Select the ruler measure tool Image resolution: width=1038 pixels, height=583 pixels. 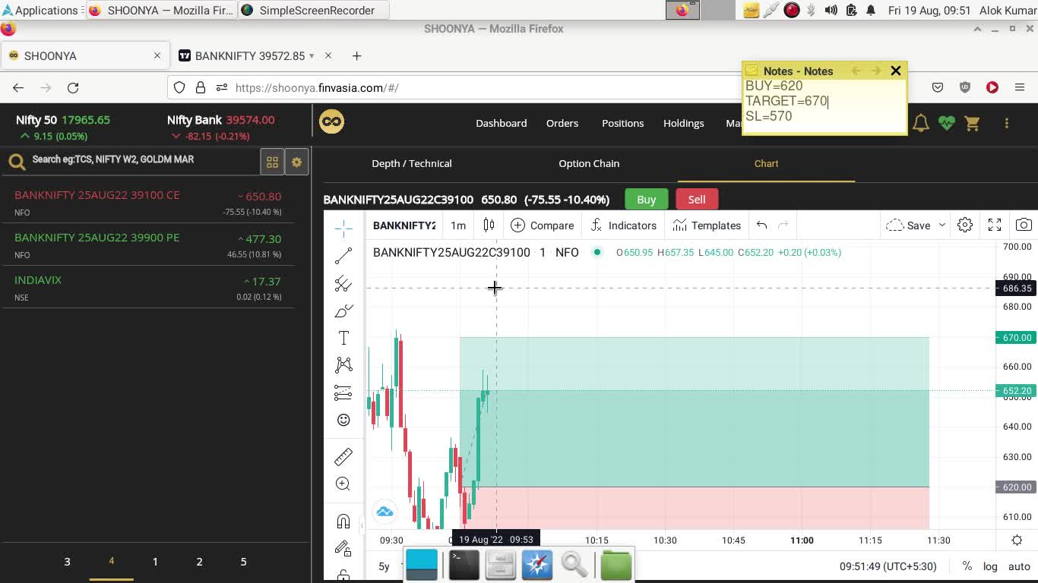coord(343,456)
